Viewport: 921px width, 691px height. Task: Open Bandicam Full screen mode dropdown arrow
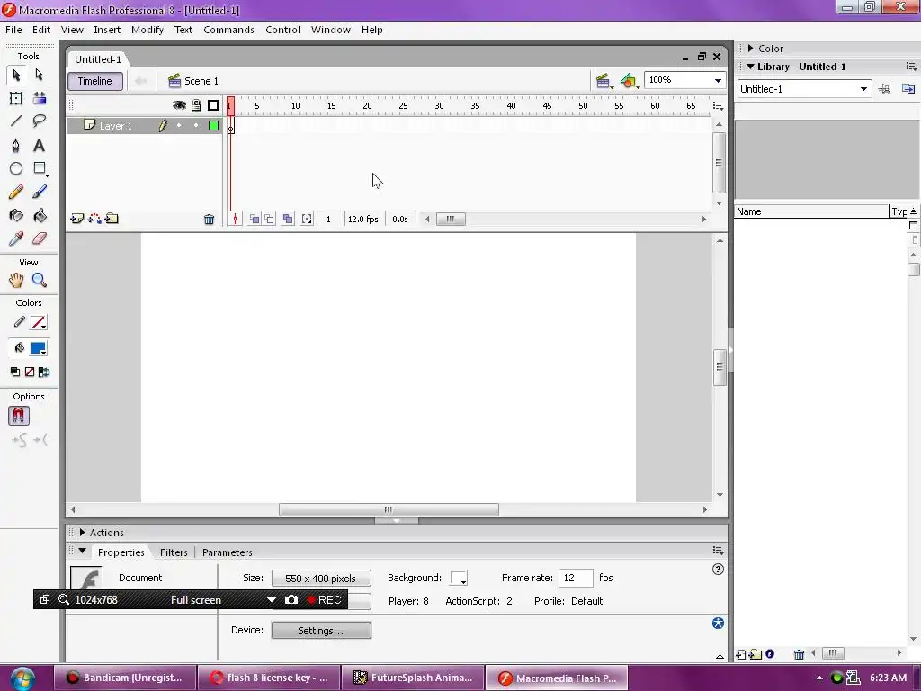pos(272,600)
